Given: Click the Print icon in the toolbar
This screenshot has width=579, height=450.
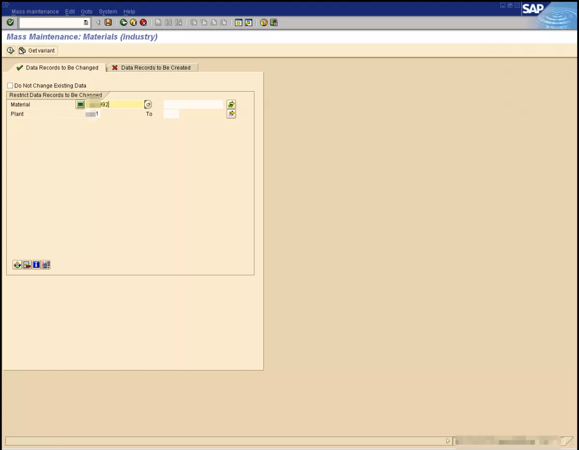Looking at the screenshot, I should (158, 23).
